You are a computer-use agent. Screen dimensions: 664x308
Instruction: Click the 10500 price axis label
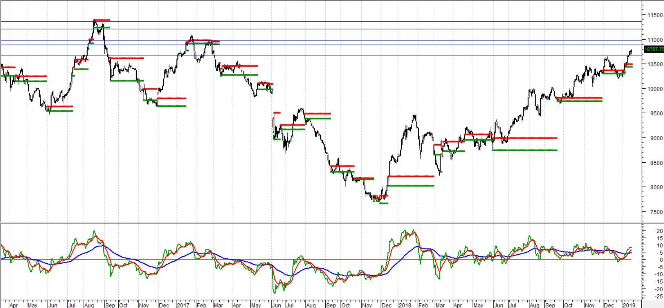[655, 64]
